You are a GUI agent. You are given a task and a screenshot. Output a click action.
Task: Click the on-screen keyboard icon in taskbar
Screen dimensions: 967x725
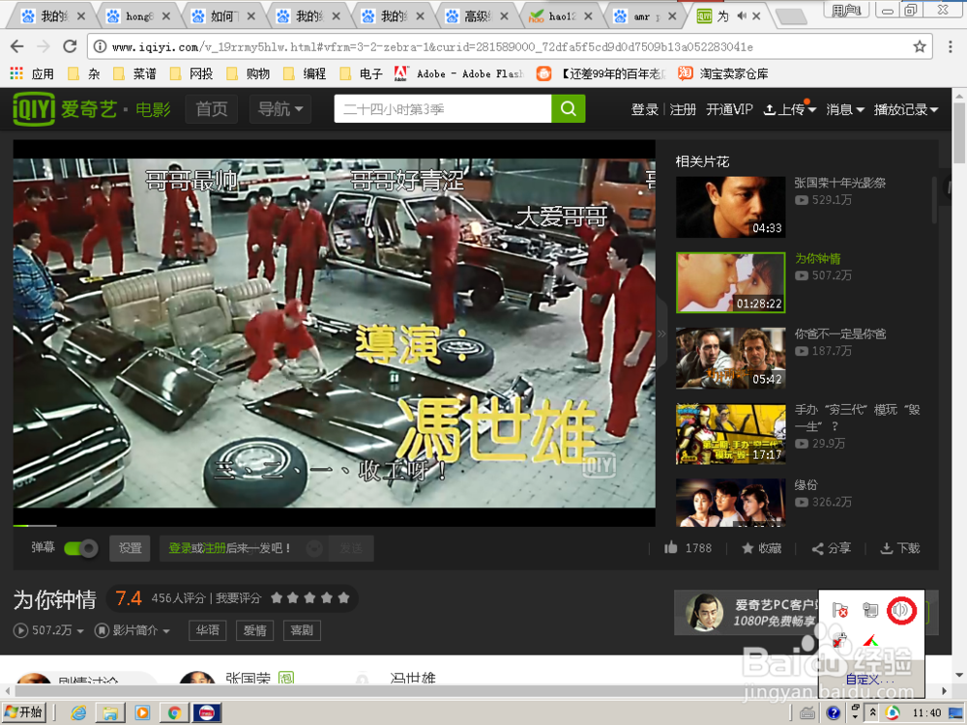click(x=807, y=713)
